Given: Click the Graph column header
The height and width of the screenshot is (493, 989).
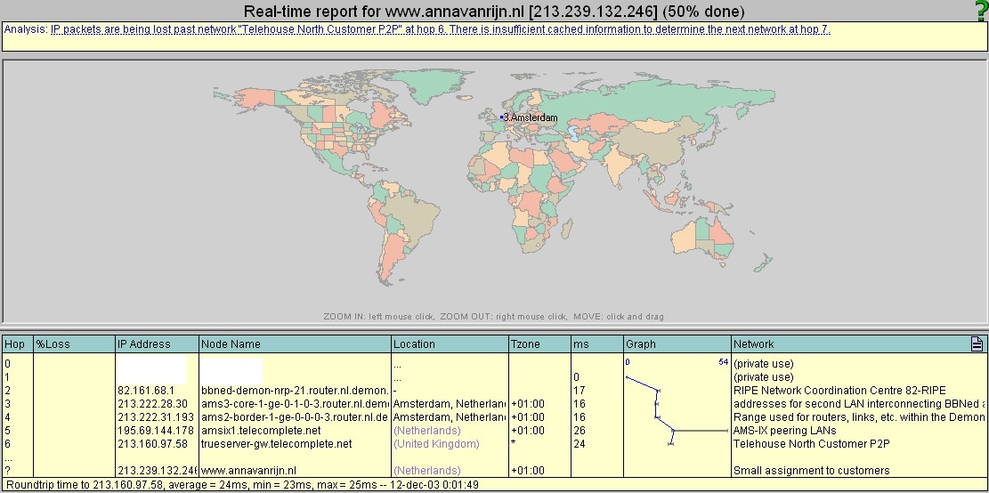Looking at the screenshot, I should point(677,344).
